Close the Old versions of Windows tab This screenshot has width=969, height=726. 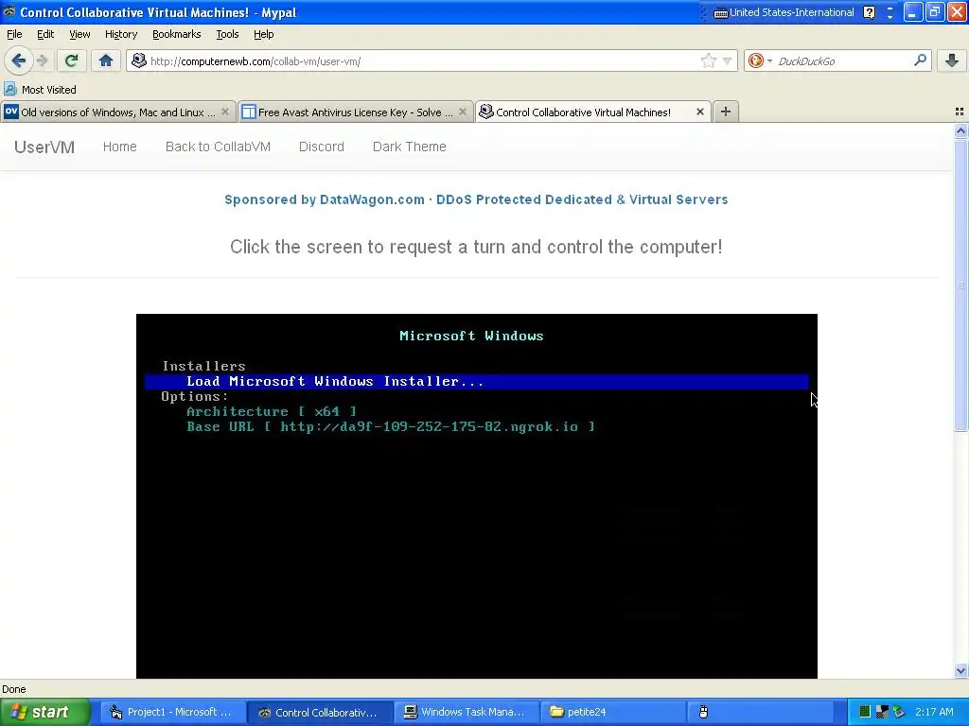click(x=225, y=112)
